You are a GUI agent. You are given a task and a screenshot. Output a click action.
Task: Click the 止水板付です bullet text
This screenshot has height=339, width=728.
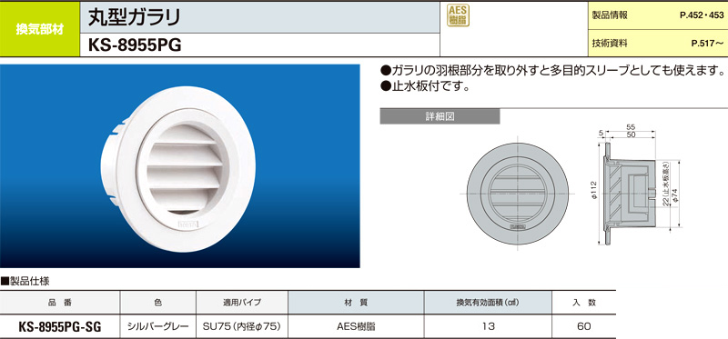coord(425,86)
